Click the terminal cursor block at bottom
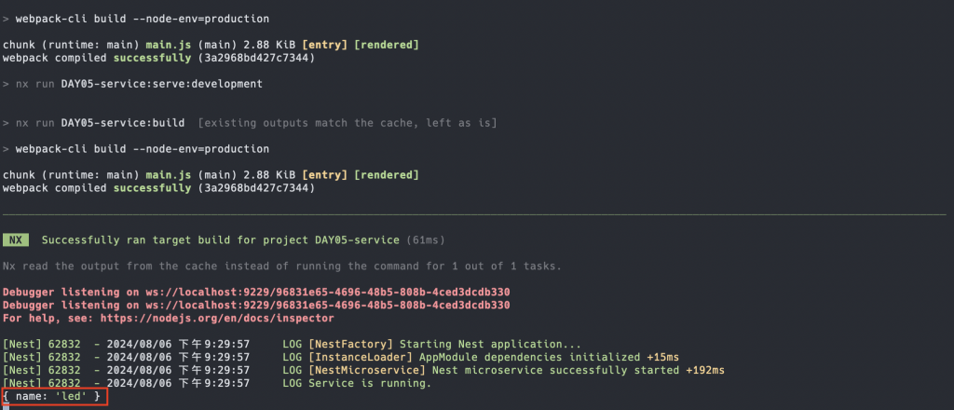This screenshot has height=410, width=954. click(7, 407)
